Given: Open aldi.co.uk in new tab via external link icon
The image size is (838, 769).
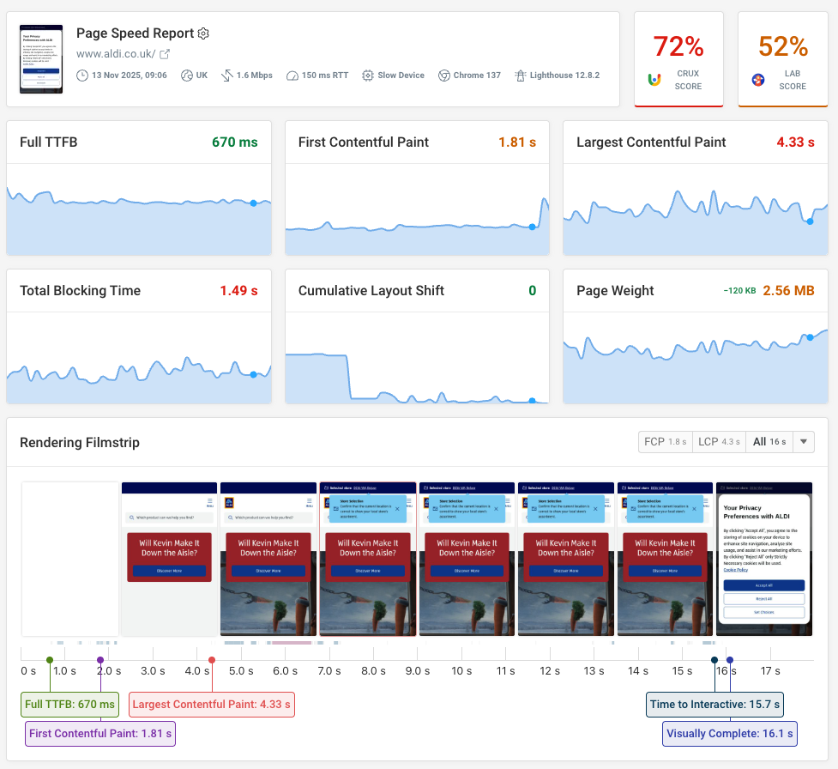Looking at the screenshot, I should coord(165,53).
